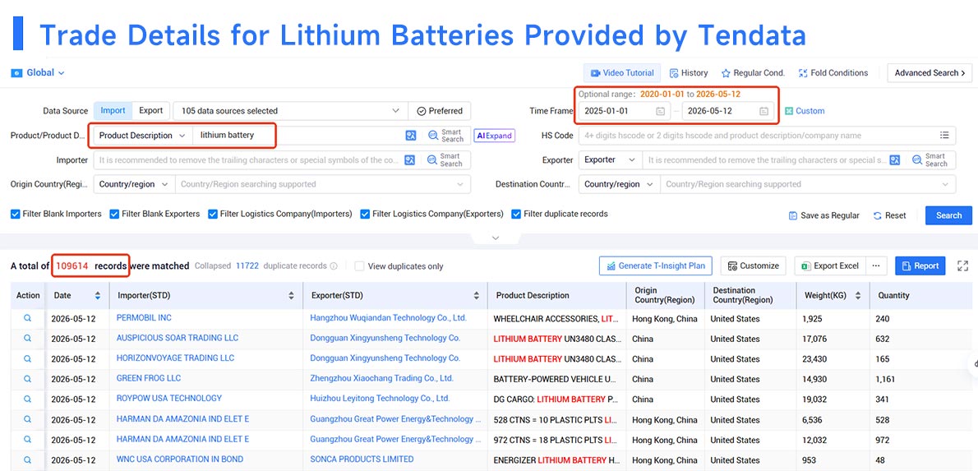
Task: Click the Custom time frame link
Action: [x=805, y=111]
